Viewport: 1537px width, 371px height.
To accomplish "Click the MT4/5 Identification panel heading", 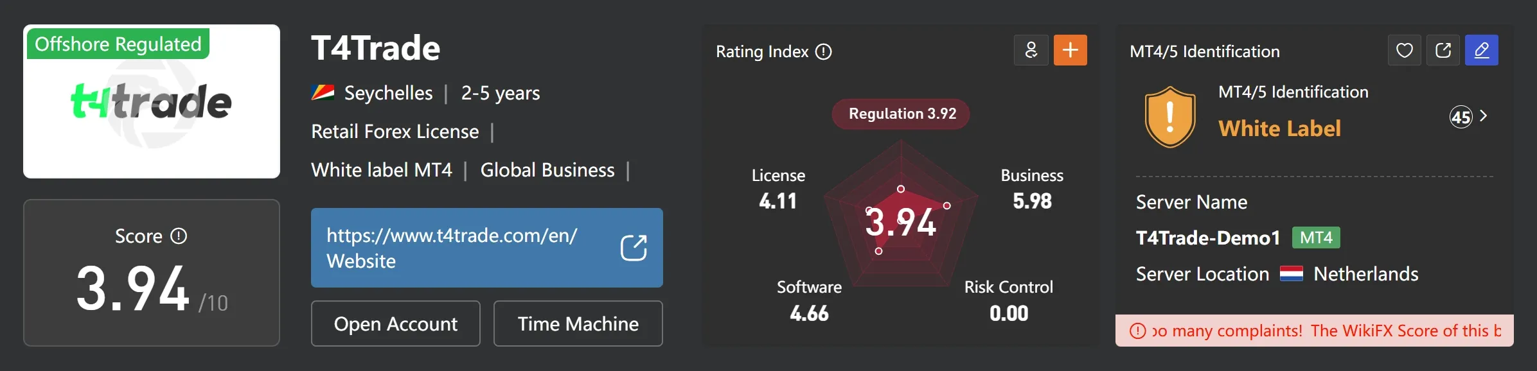I will (1205, 51).
